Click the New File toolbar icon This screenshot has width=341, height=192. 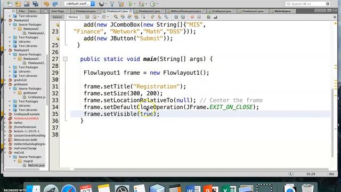pyautogui.click(x=10, y=4)
